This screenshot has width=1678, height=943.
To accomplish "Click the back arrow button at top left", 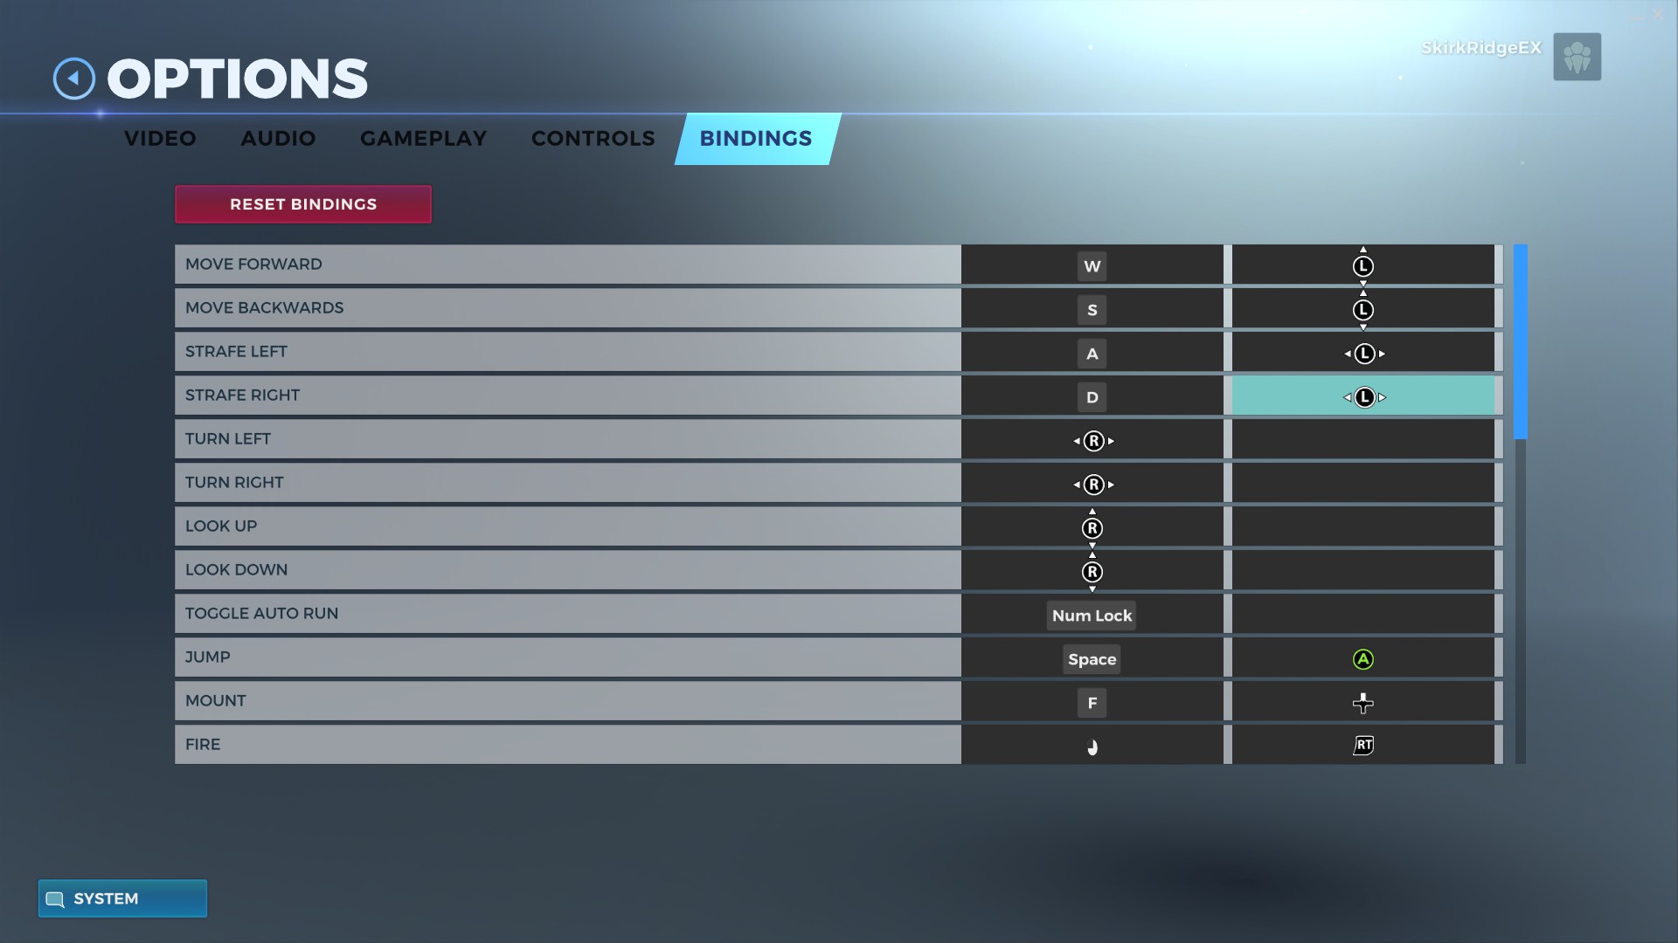I will pos(72,79).
